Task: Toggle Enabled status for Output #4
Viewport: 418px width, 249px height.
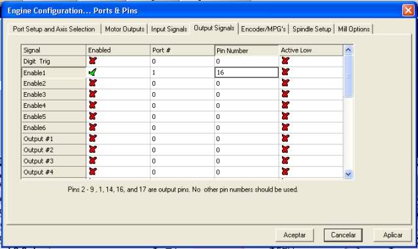Action: (x=92, y=172)
